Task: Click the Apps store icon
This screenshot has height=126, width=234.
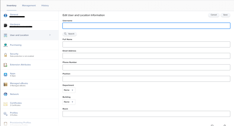Action: tap(5, 75)
